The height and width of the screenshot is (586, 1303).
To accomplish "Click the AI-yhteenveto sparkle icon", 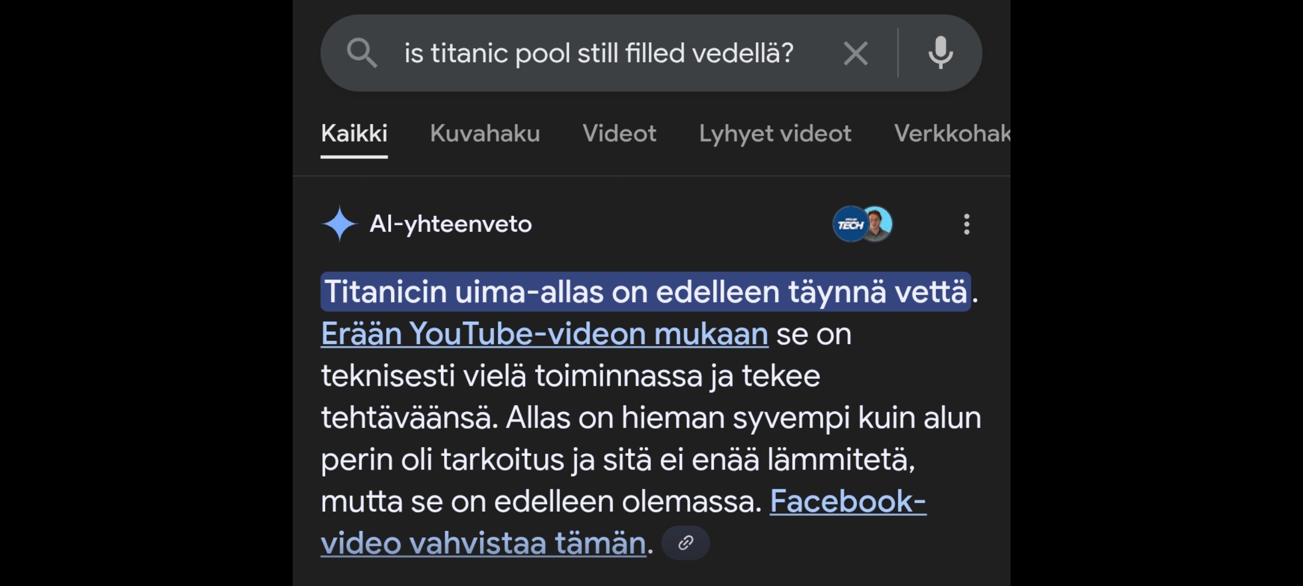I will [x=339, y=224].
